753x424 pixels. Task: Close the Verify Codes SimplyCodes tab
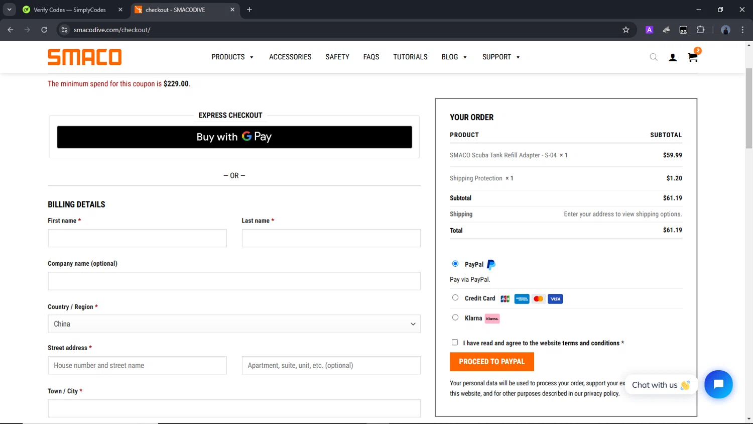click(x=120, y=10)
